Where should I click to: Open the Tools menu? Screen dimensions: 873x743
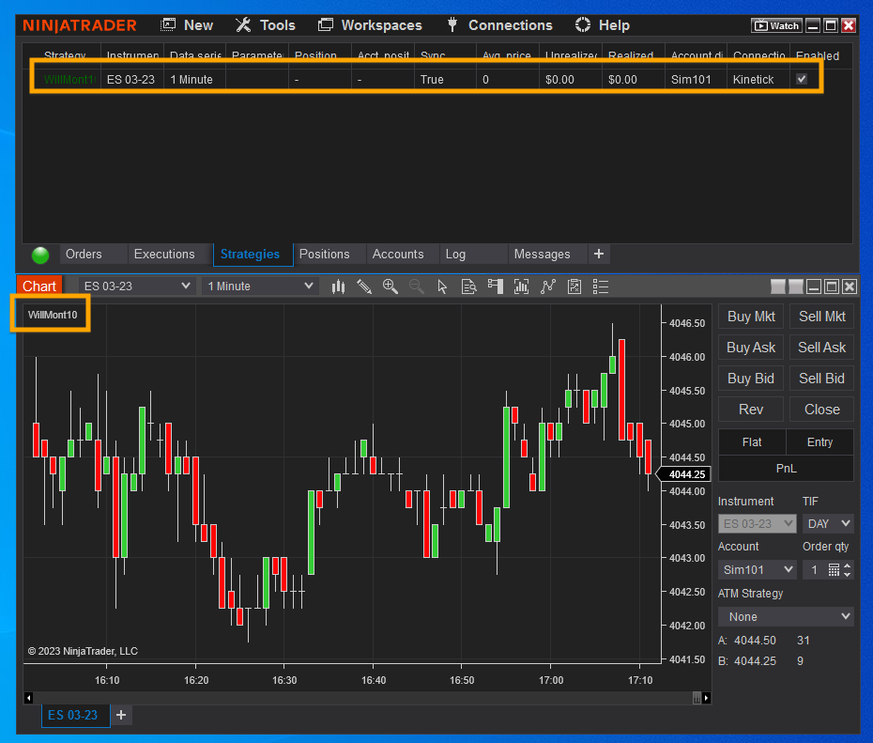click(265, 25)
